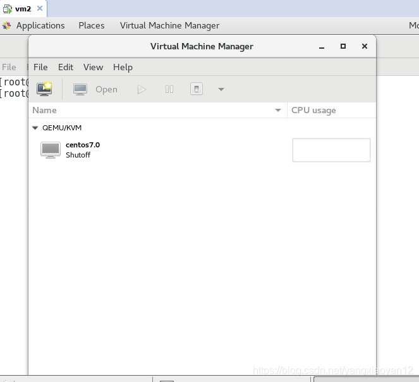Open the Help menu
419x382 pixels.
pos(123,67)
